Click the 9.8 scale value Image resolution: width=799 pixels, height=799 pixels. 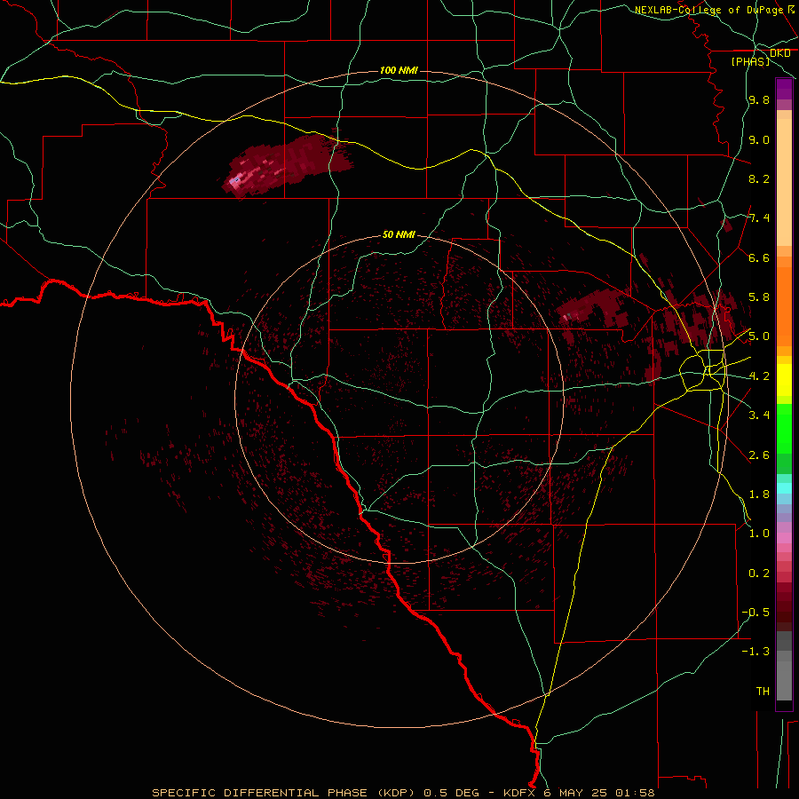coord(759,99)
